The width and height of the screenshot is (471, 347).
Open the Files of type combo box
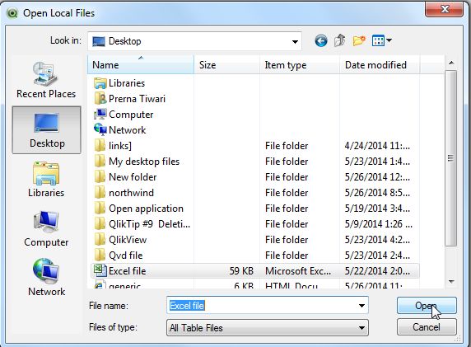[268, 327]
